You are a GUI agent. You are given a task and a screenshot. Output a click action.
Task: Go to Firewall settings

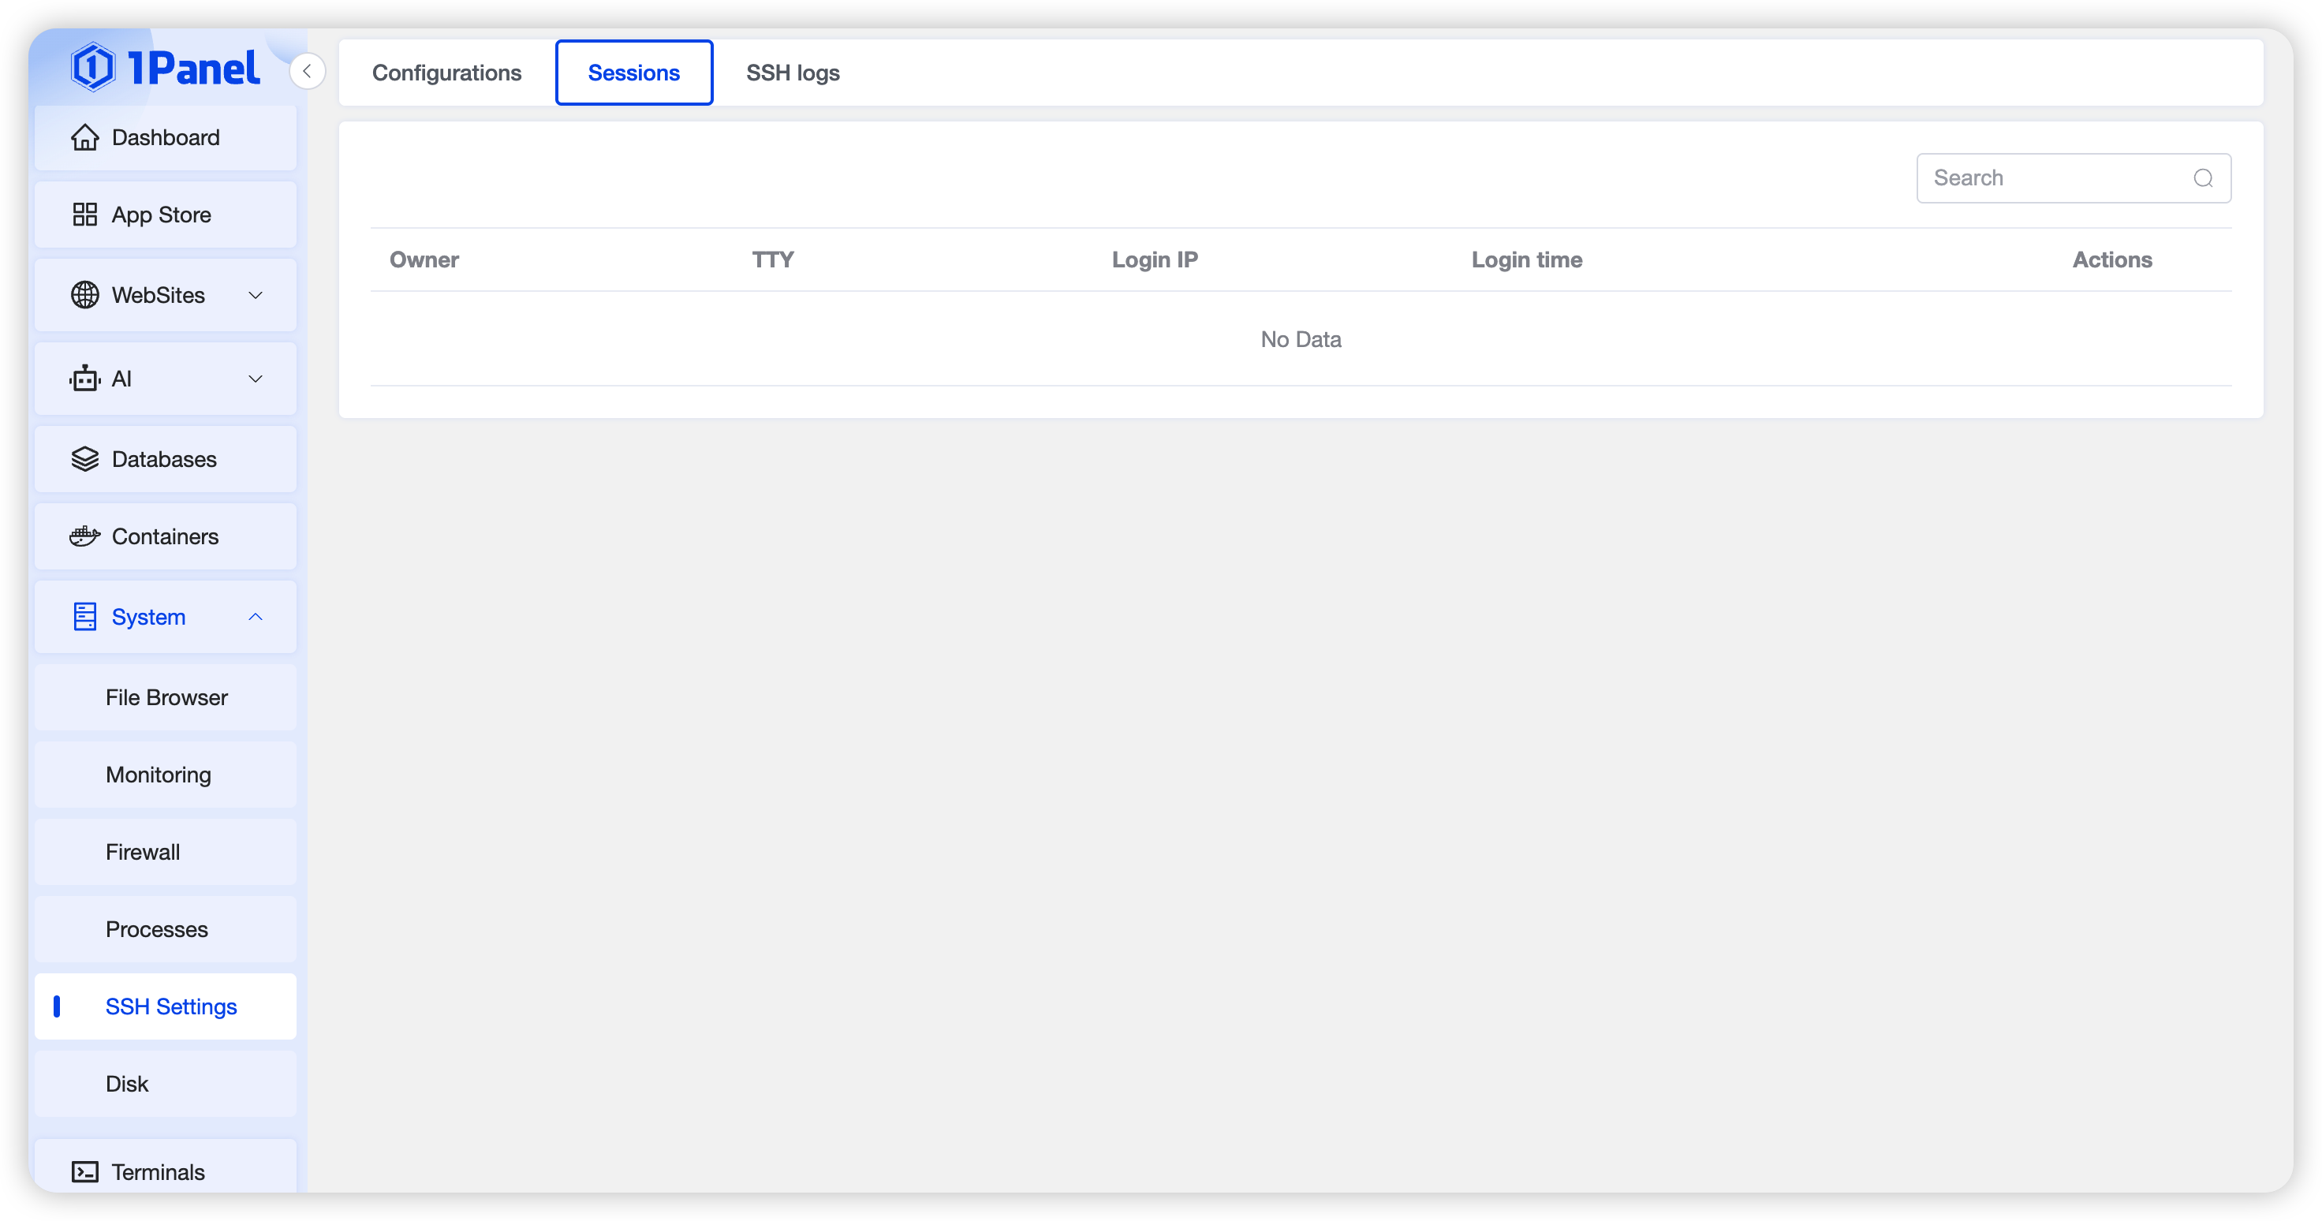point(143,852)
